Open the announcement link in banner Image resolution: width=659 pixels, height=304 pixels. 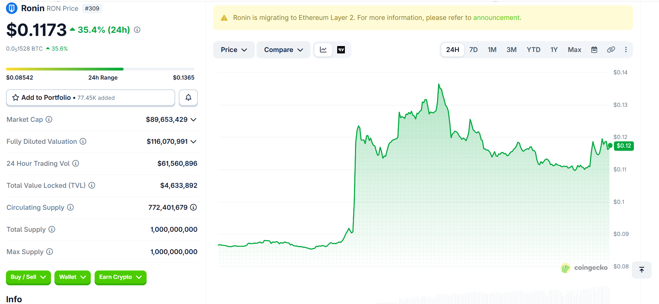point(496,18)
